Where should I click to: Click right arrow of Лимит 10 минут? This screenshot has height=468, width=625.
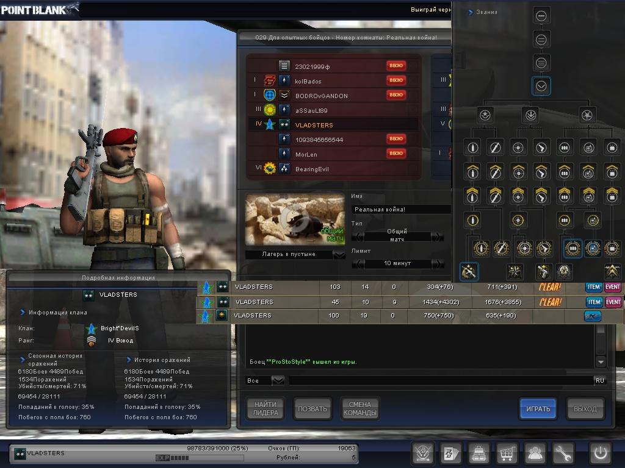pyautogui.click(x=438, y=263)
